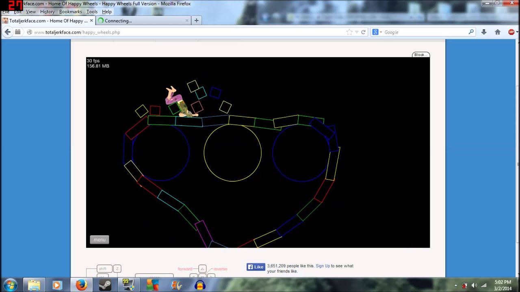Open Steam from the taskbar
520x292 pixels.
pos(105,285)
